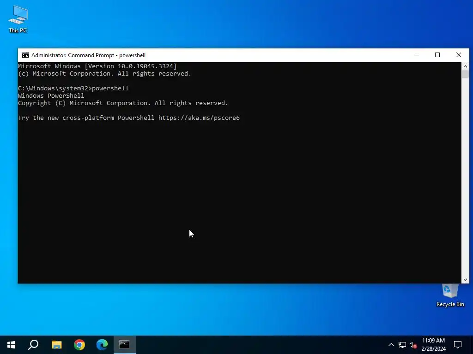Click the 'C:\Windows\system32>powershell' line

tap(73, 88)
